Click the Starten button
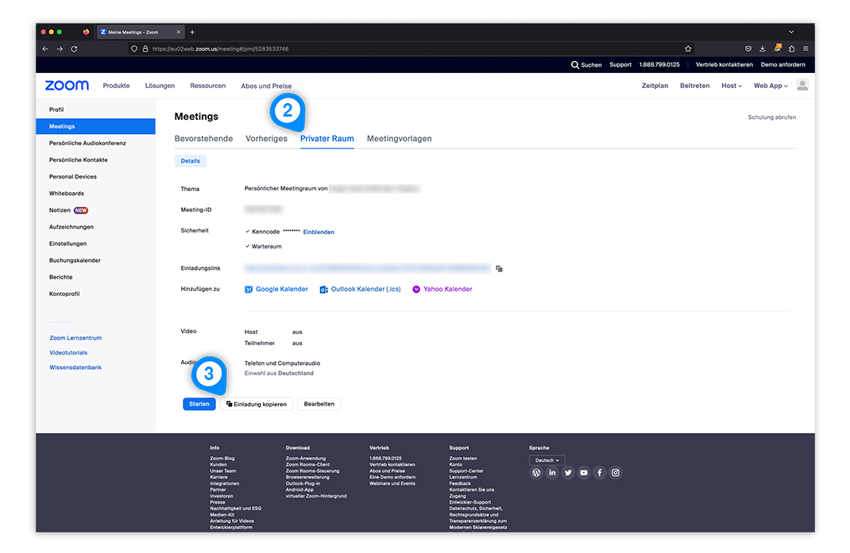Image resolution: width=850 pixels, height=553 pixels. [x=199, y=404]
